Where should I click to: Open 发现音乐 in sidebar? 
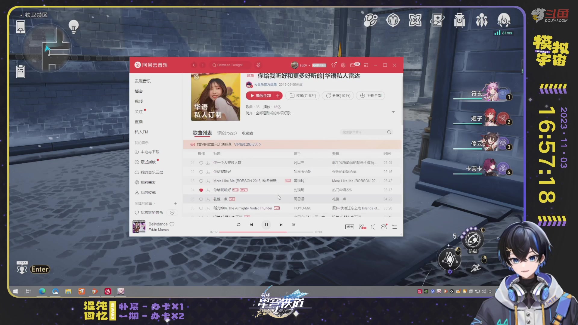tap(143, 81)
